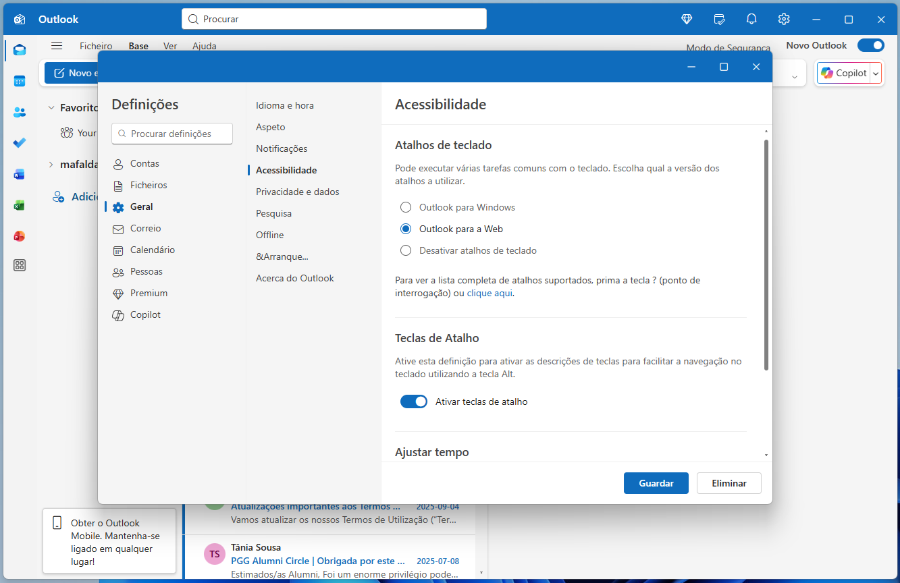The width and height of the screenshot is (900, 583).
Task: Expand the mafalda mailbox folder tree
Action: click(51, 164)
